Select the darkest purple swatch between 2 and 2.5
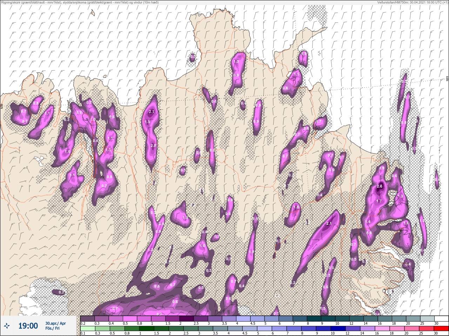 tap(187, 318)
